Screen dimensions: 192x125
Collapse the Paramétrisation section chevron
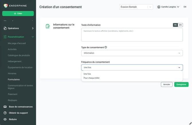[33, 37]
